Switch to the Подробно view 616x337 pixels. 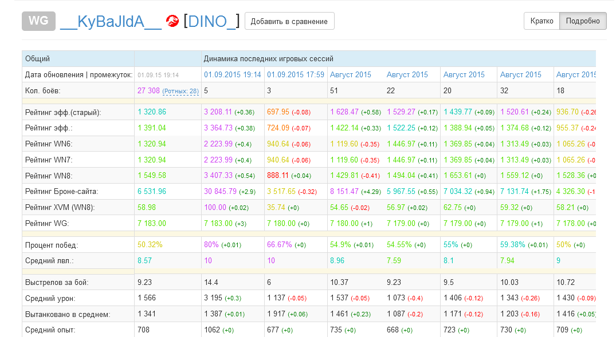click(x=582, y=21)
